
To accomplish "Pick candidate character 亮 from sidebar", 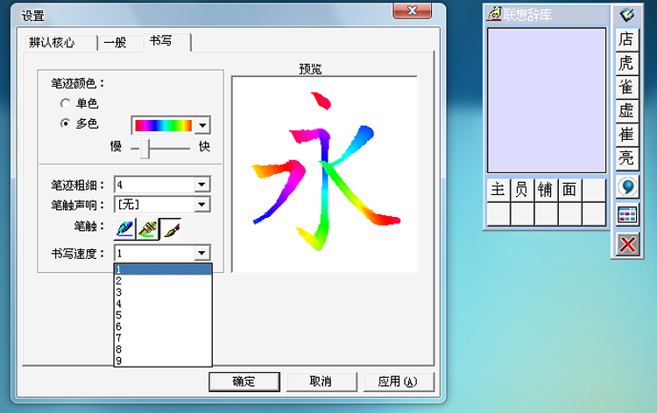I will point(626,158).
